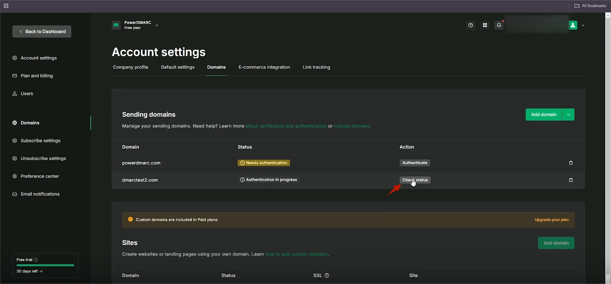The image size is (611, 284).
Task: Expand the Add domain dropdown arrow
Action: pos(568,115)
